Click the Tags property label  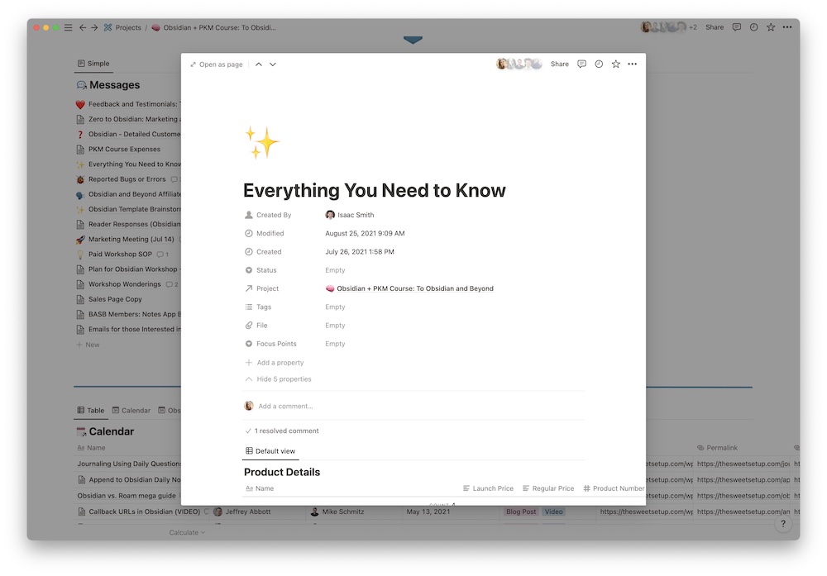pos(258,307)
